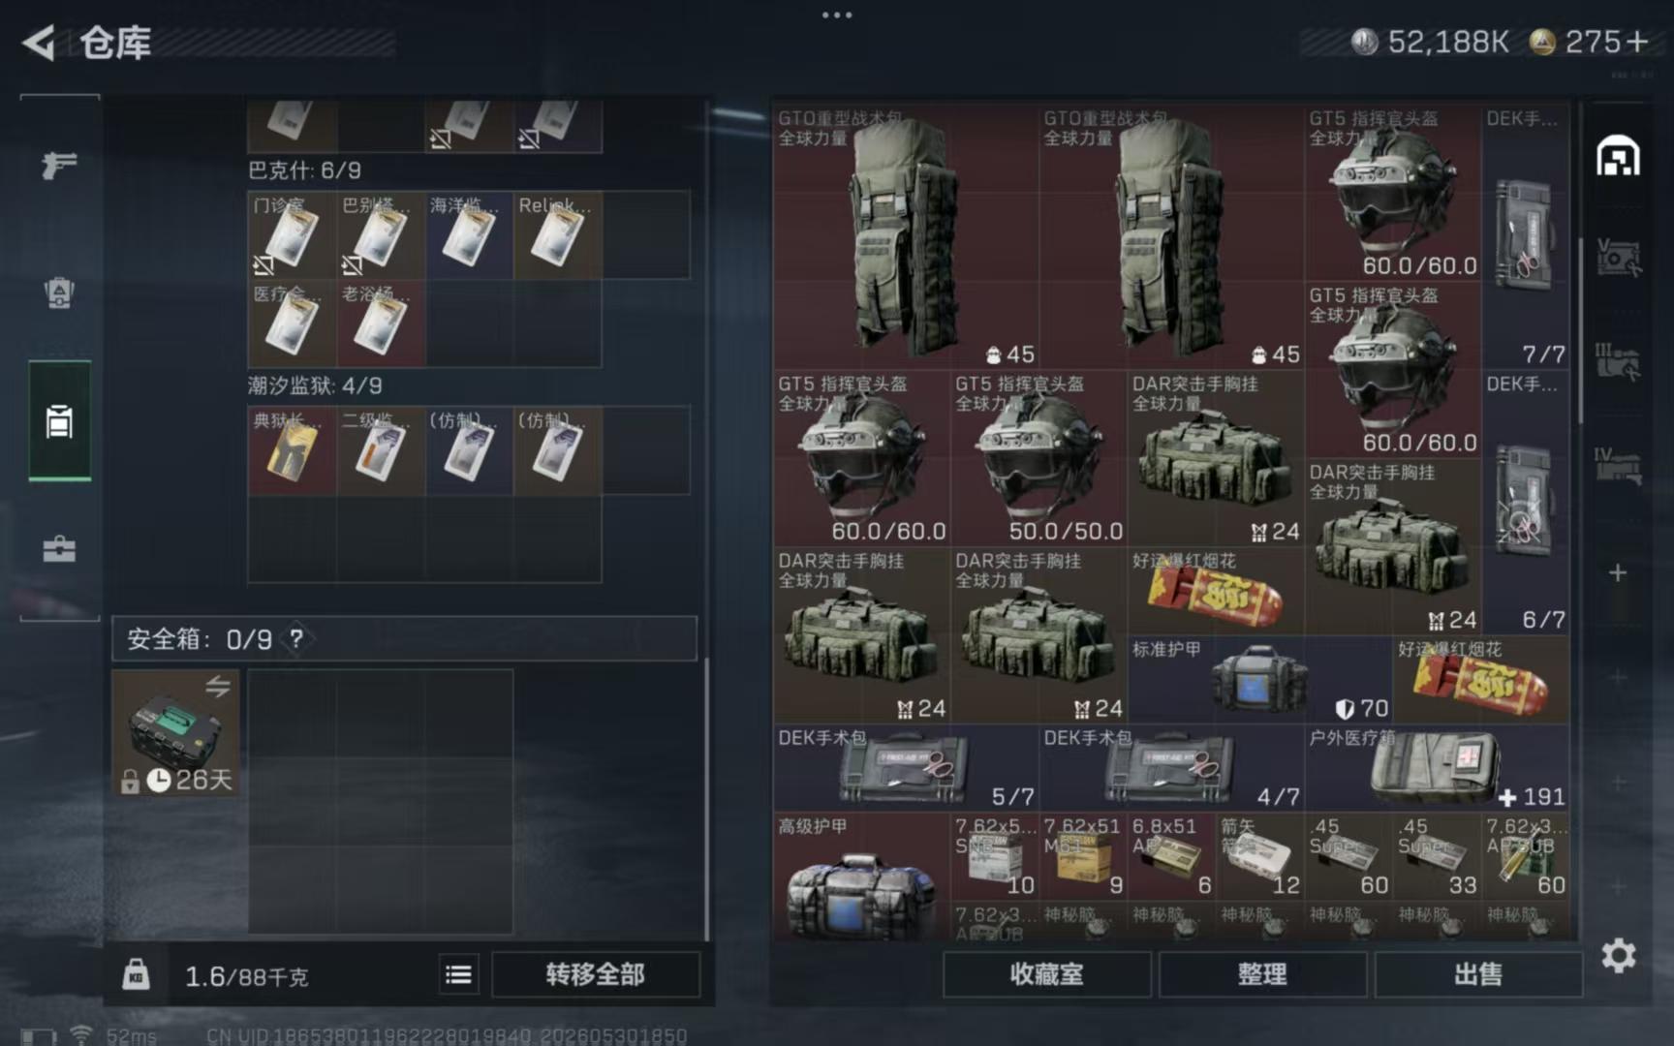Open the backpack tab in left sidebar
The image size is (1674, 1046).
pyautogui.click(x=59, y=292)
